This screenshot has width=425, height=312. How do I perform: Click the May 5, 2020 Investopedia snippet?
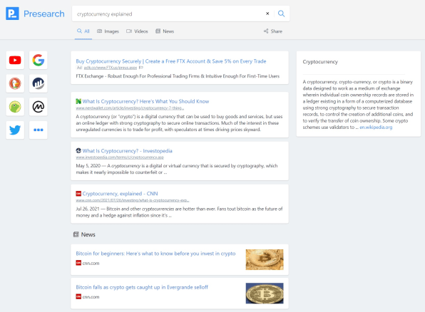click(x=177, y=169)
